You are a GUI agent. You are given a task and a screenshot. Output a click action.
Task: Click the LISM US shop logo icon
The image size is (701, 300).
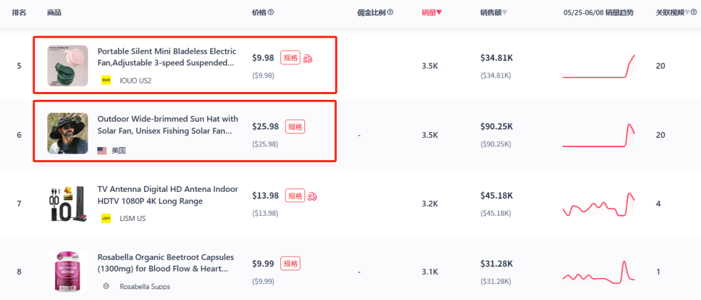[x=106, y=218]
